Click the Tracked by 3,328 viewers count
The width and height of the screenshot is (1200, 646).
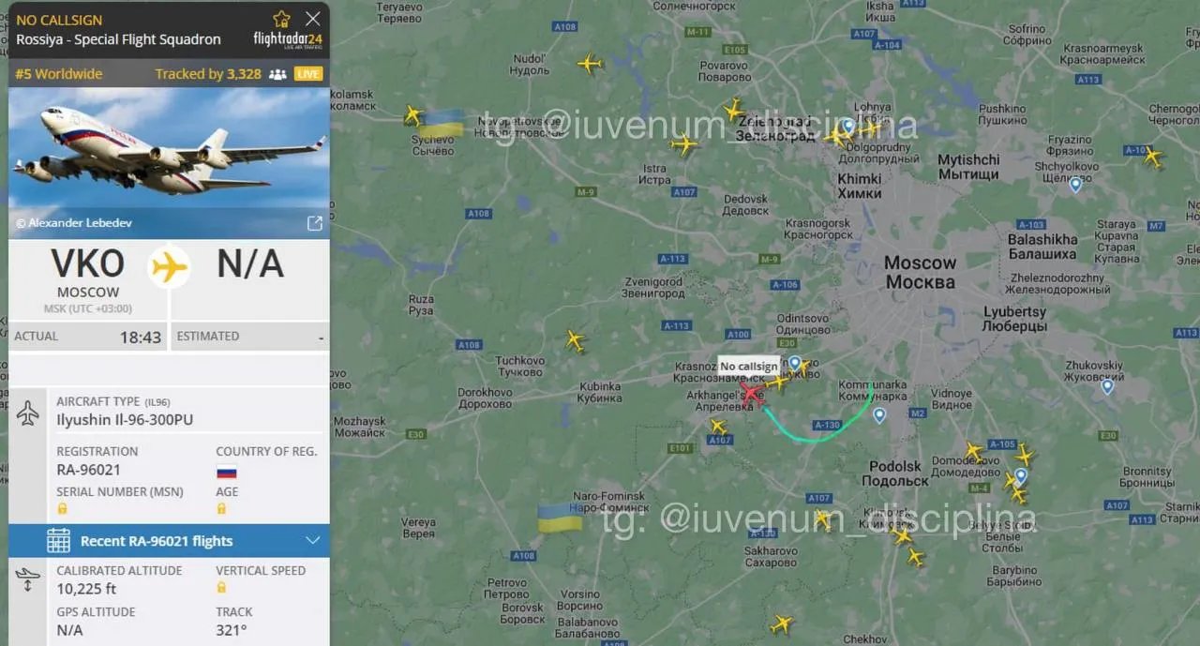pyautogui.click(x=208, y=74)
